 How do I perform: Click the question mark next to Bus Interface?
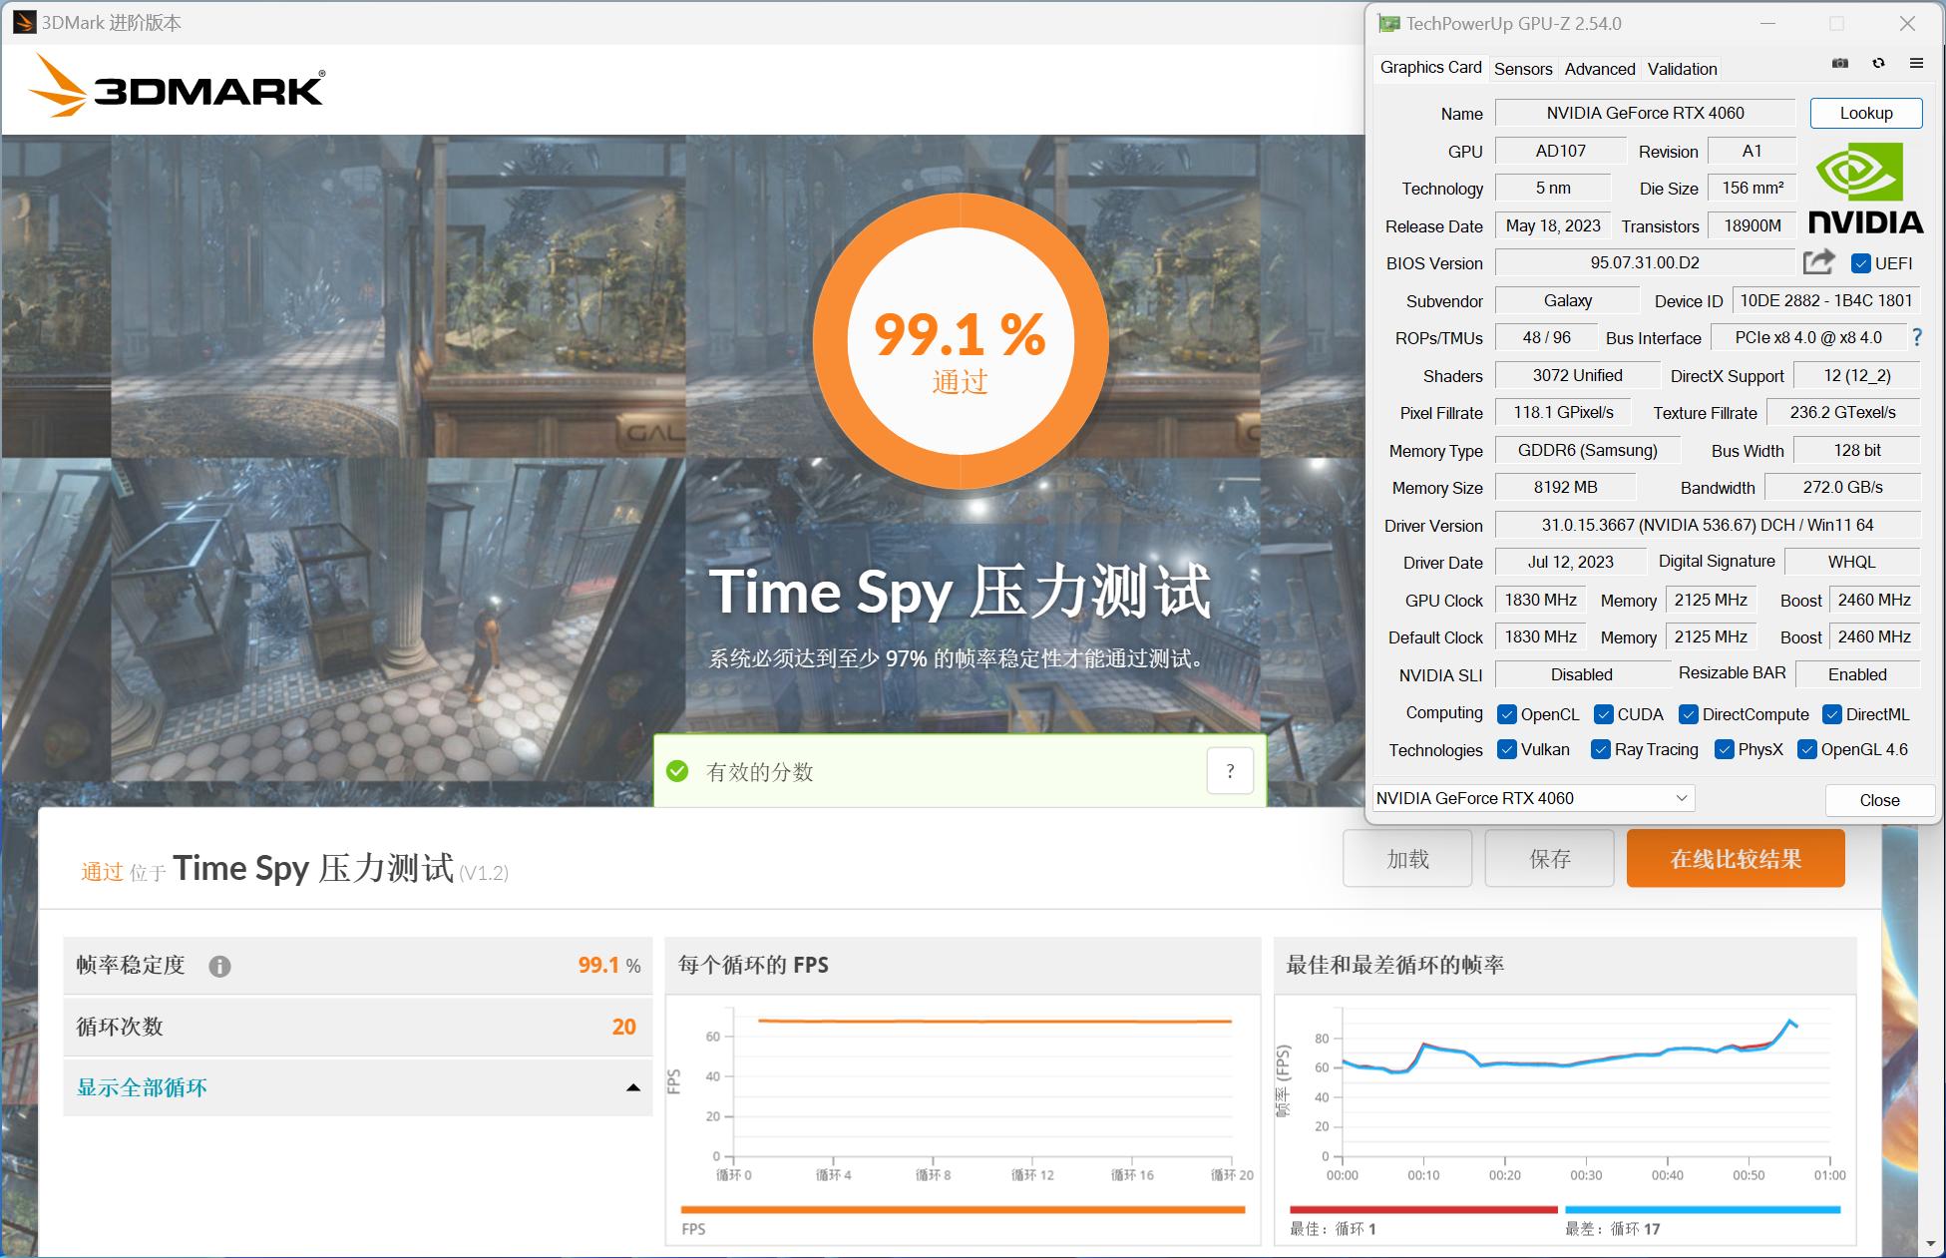(x=1918, y=337)
